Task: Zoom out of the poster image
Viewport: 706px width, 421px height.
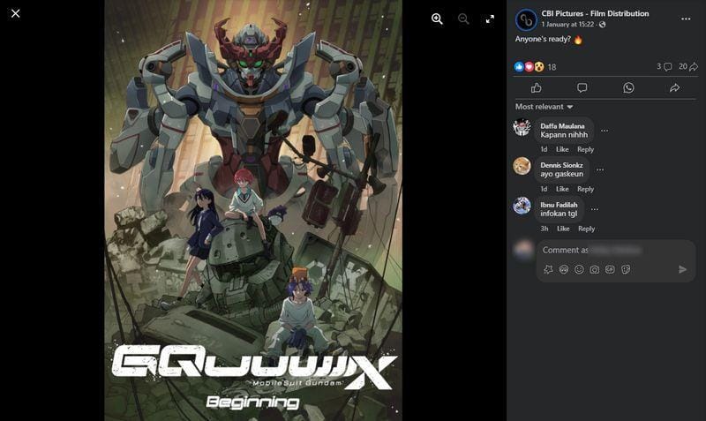Action: [x=463, y=19]
